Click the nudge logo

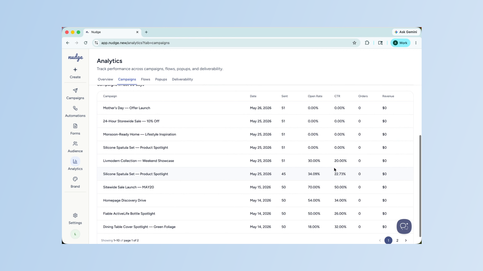(x=75, y=57)
